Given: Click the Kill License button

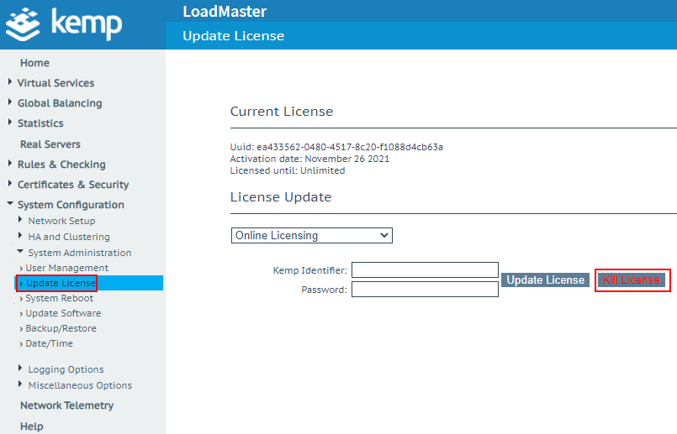Looking at the screenshot, I should (632, 280).
